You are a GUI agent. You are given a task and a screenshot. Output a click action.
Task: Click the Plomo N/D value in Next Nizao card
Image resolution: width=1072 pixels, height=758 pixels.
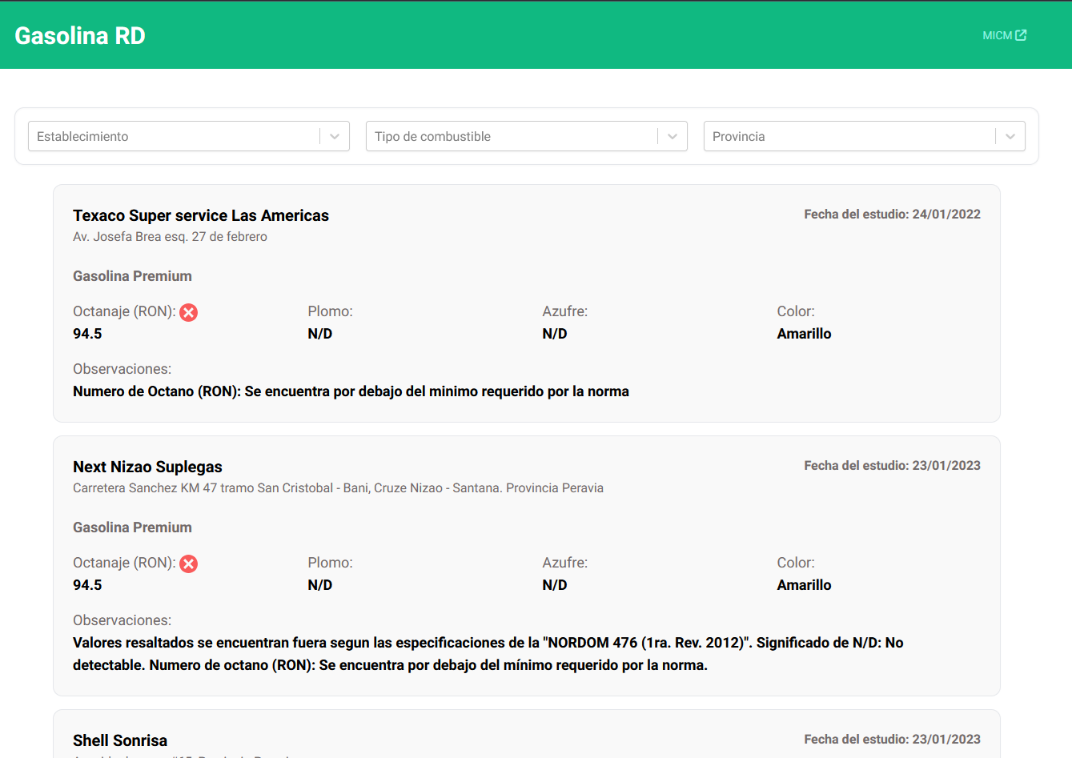tap(320, 585)
